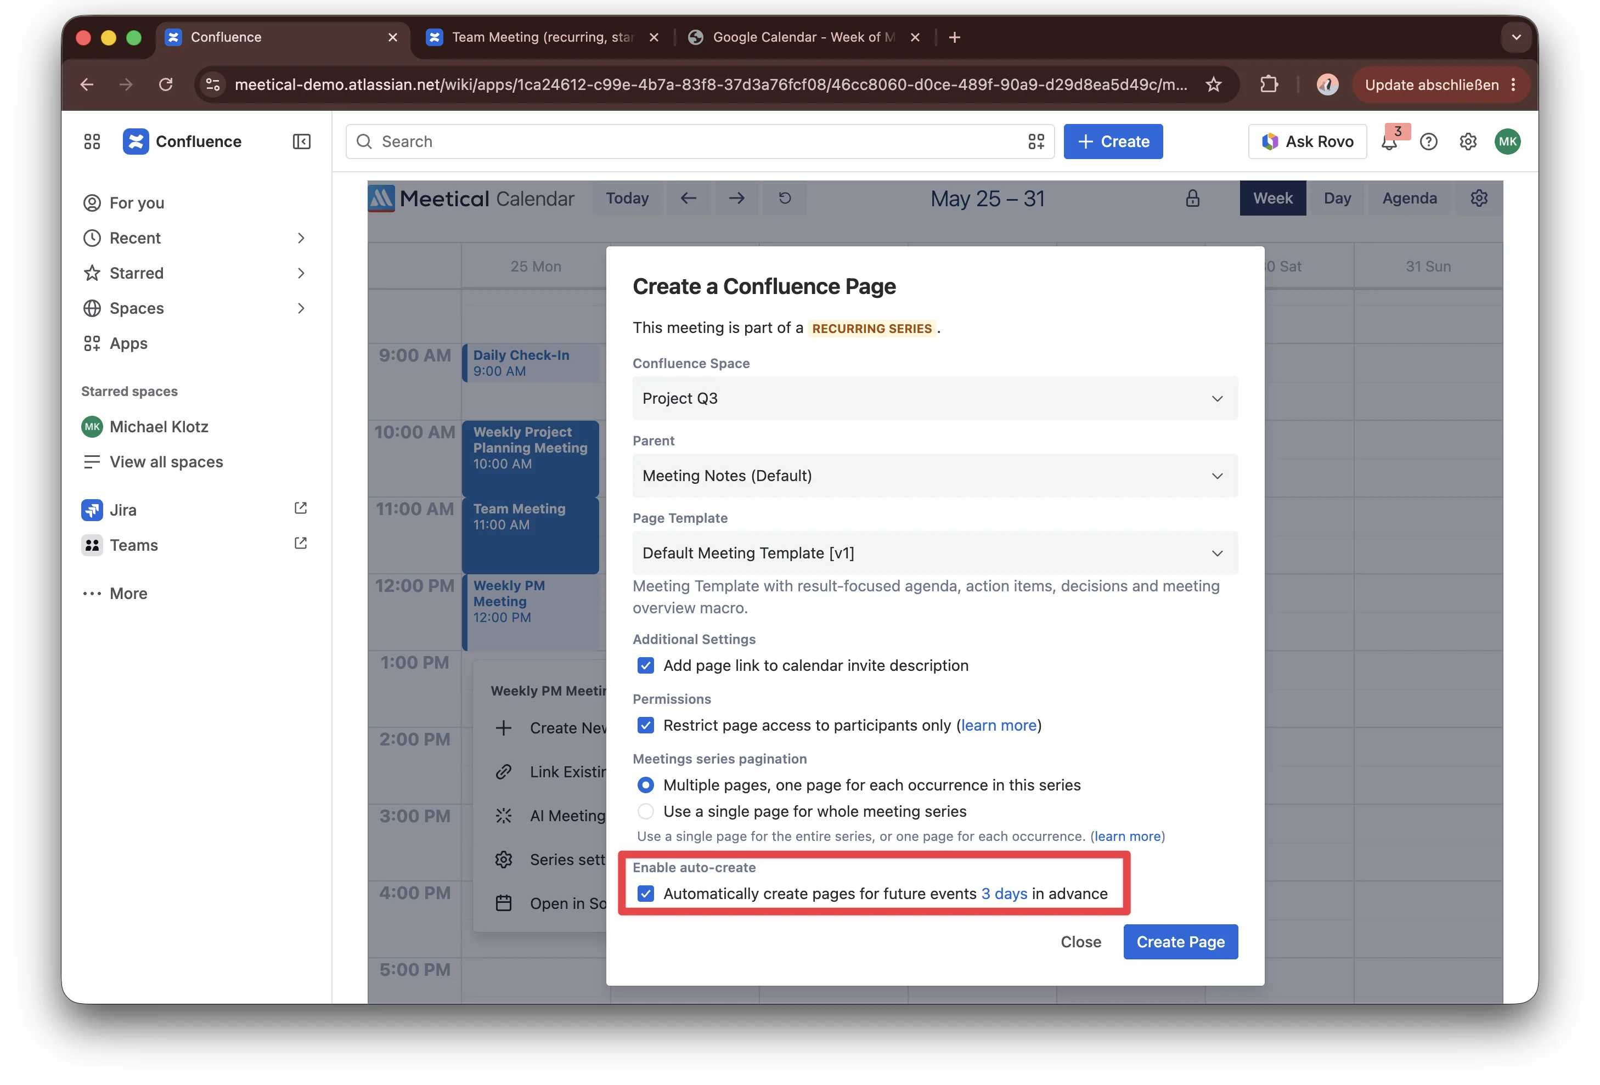Go to next week with right arrow
Image resolution: width=1600 pixels, height=1085 pixels.
[x=737, y=198]
